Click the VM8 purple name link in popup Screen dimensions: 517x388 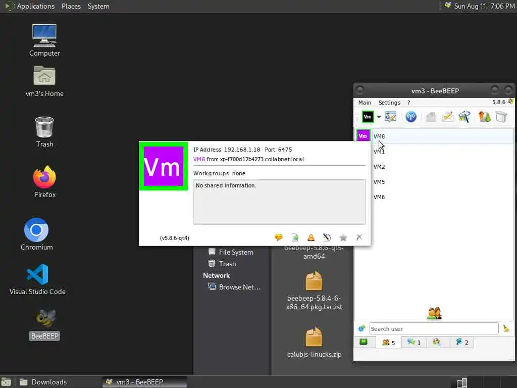point(199,159)
